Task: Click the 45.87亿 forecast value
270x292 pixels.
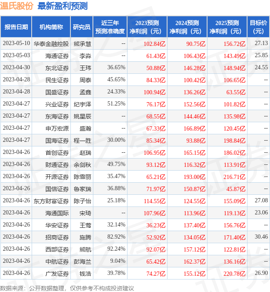Action: click(236, 189)
